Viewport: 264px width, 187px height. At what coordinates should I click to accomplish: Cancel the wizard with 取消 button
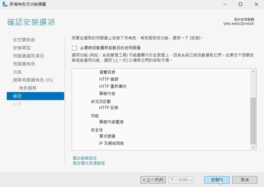[245, 180]
